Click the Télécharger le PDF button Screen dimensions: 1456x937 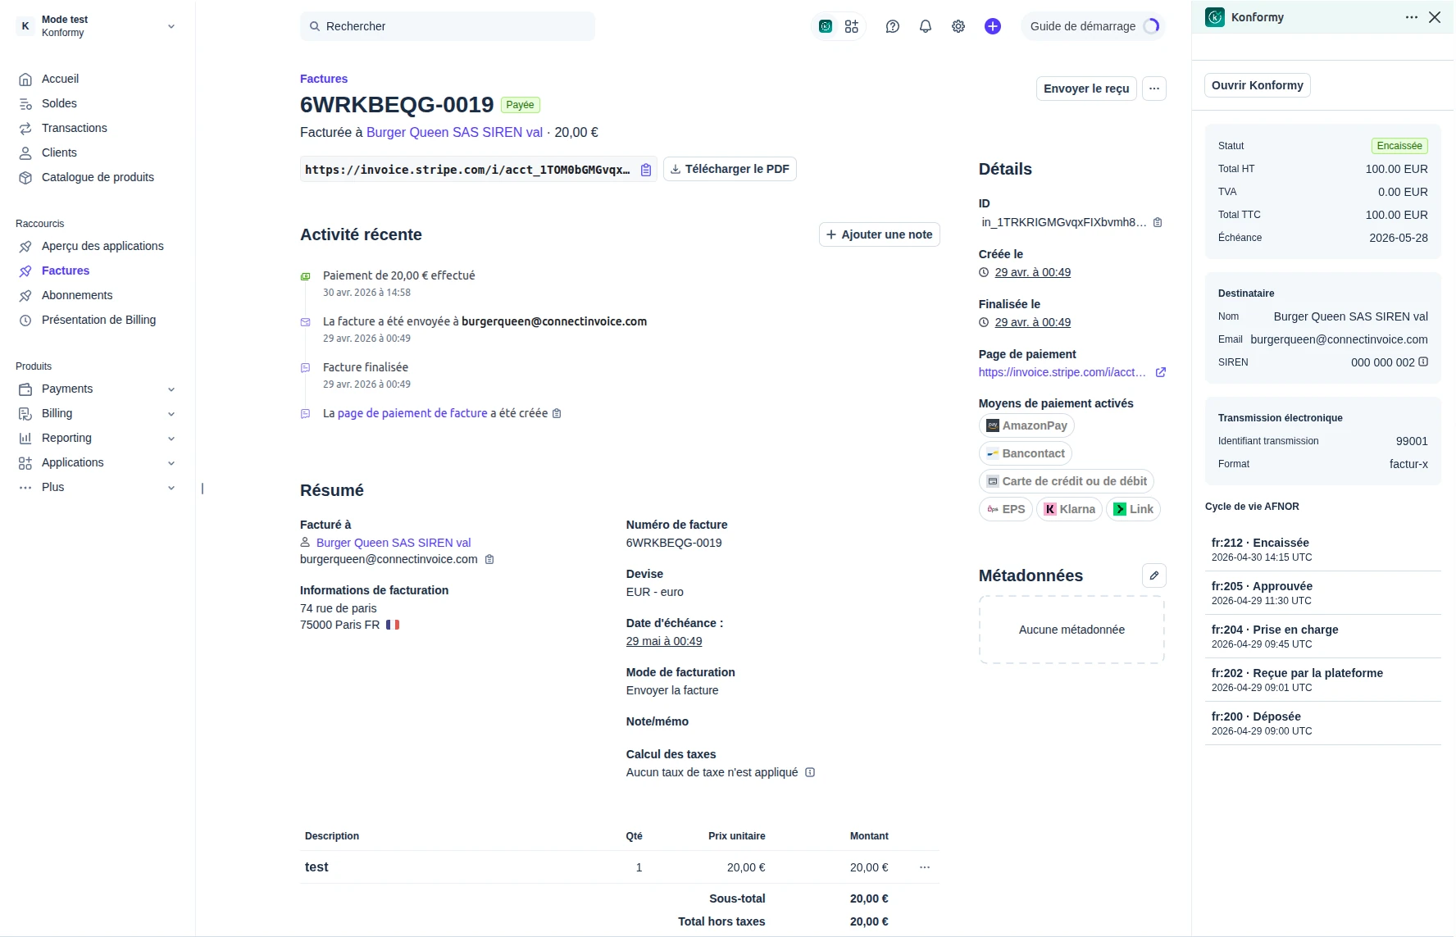pos(730,169)
